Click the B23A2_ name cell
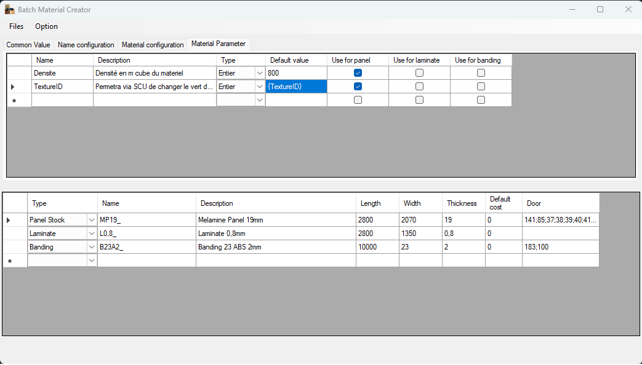 pos(146,247)
